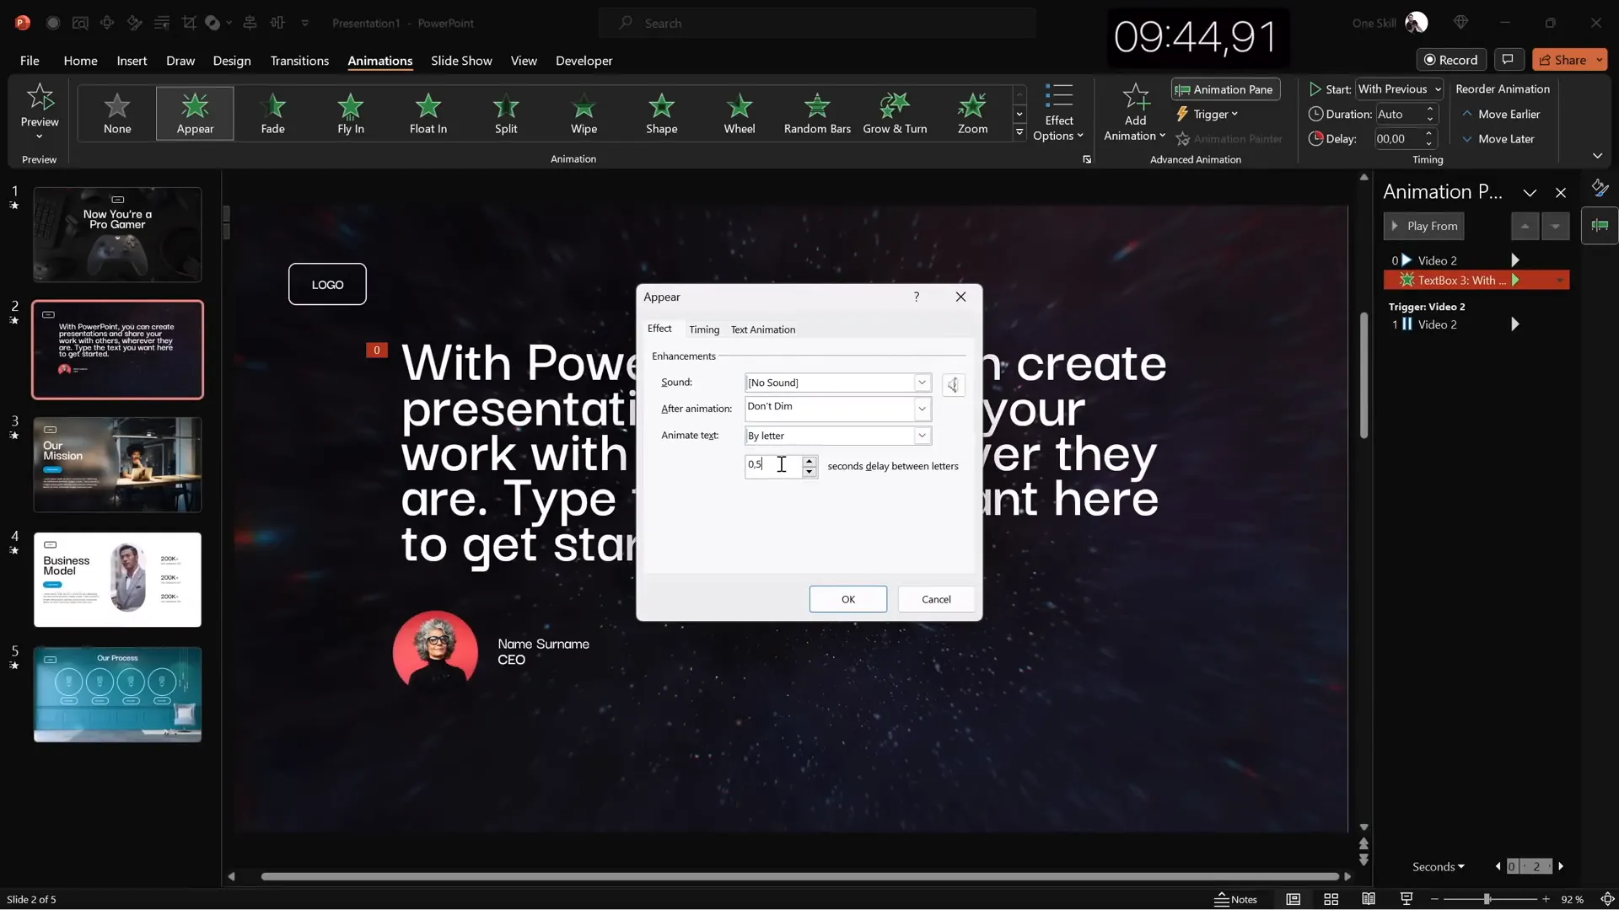Open the After animation dropdown
The image size is (1619, 910).
tap(922, 409)
